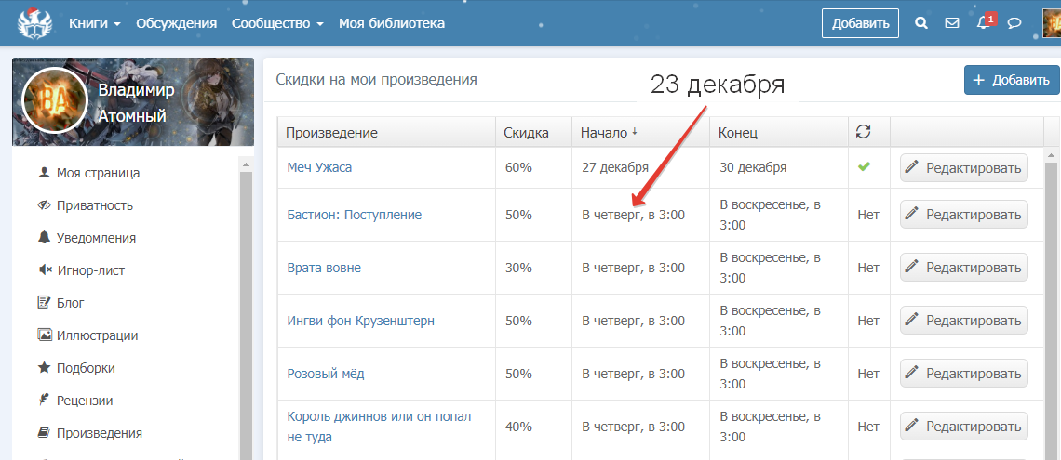Open Моя библиотека in the navbar
This screenshot has width=1061, height=460.
click(391, 23)
